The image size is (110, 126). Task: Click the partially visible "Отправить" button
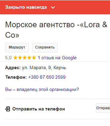[103, 108]
